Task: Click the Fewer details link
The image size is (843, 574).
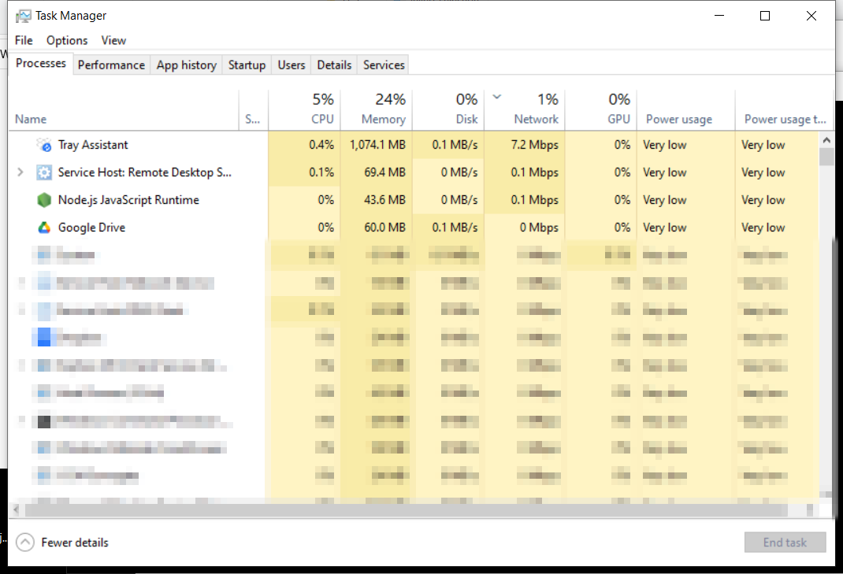Action: 75,543
